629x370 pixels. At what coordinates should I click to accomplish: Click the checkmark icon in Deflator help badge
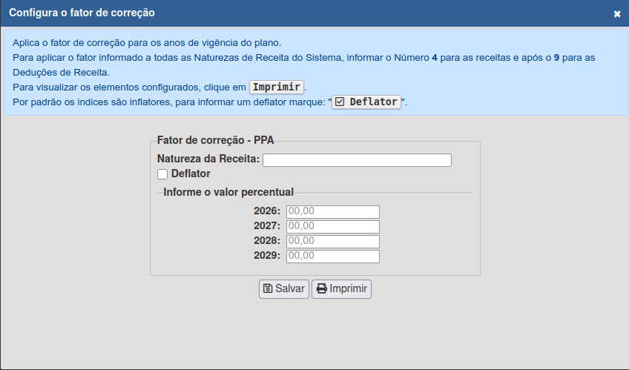click(x=340, y=102)
